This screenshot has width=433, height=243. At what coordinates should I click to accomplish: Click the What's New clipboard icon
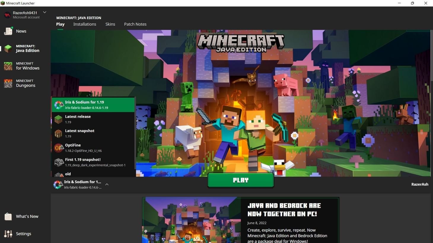8,216
